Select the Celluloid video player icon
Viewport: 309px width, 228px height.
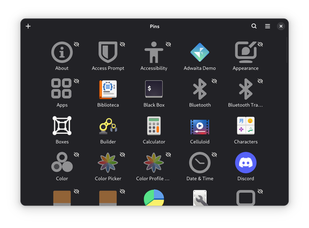(199, 127)
